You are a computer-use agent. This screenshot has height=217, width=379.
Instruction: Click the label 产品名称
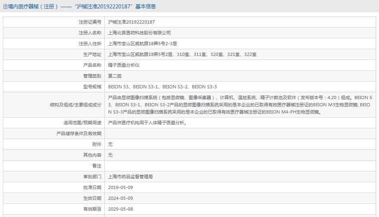coord(92,65)
